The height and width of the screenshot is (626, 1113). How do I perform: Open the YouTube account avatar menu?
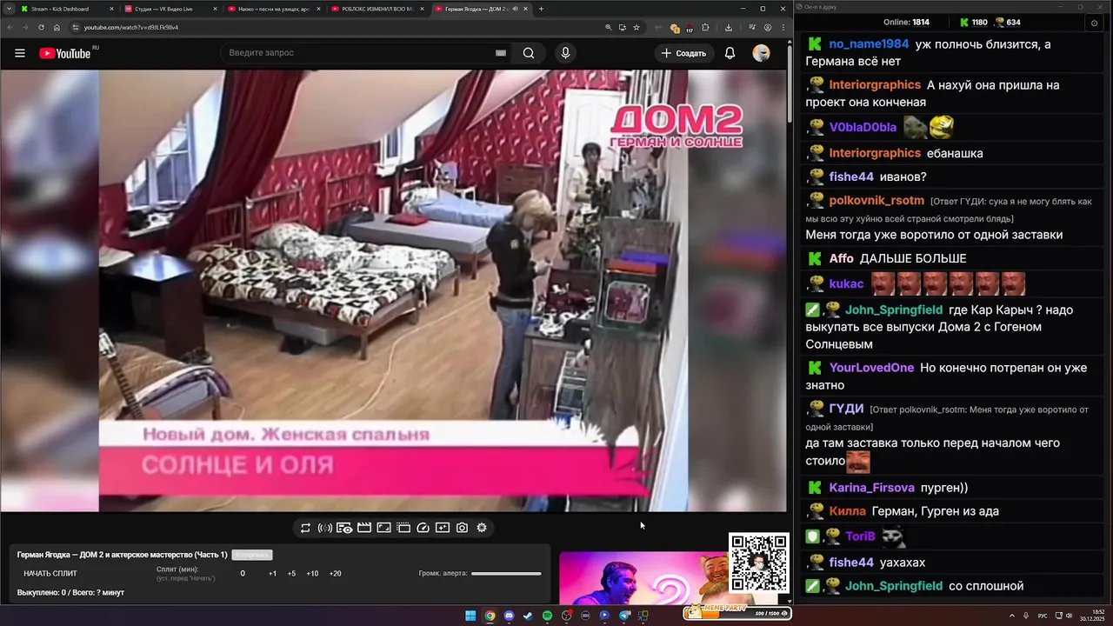[762, 53]
